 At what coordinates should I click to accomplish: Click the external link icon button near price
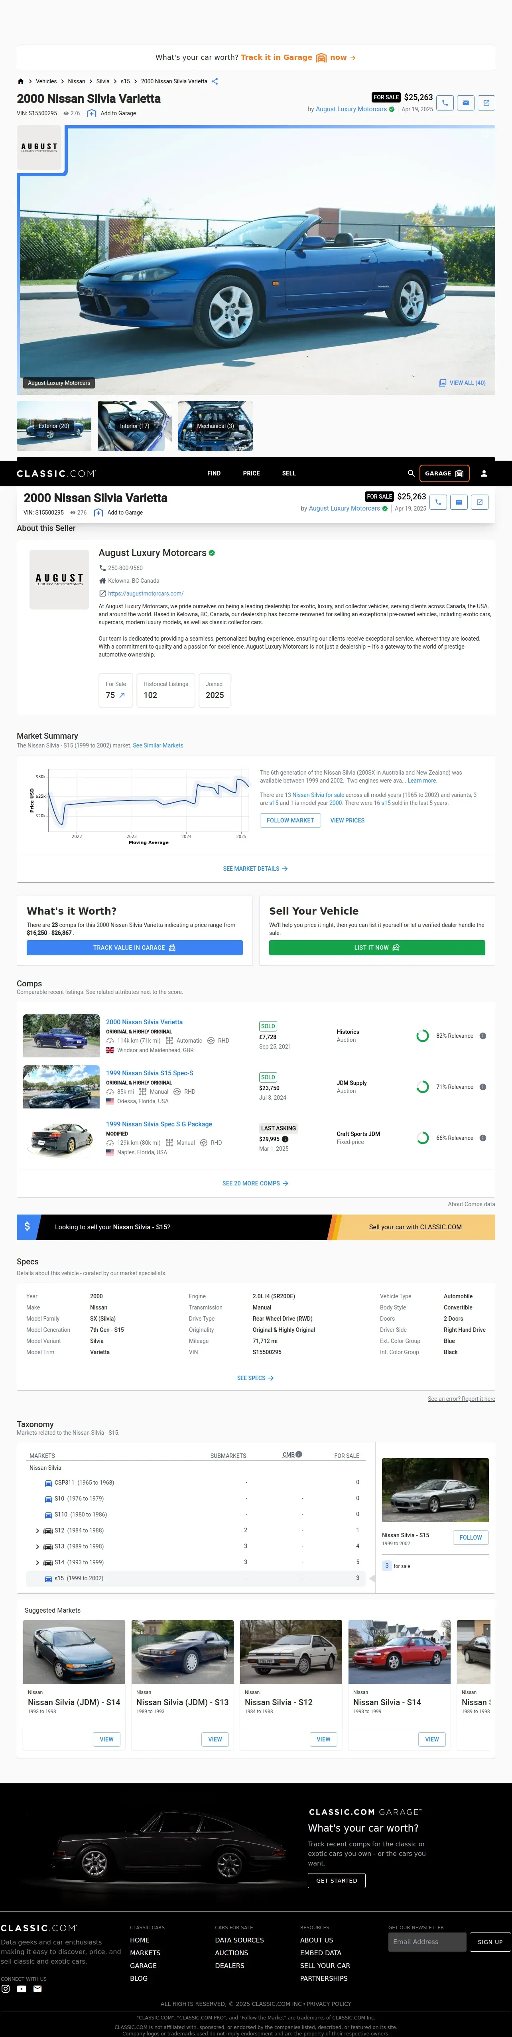click(x=487, y=103)
